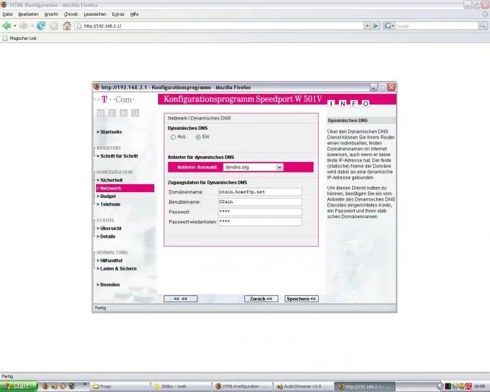Click the 'Zurück <<' button
The height and width of the screenshot is (392, 490).
(261, 299)
